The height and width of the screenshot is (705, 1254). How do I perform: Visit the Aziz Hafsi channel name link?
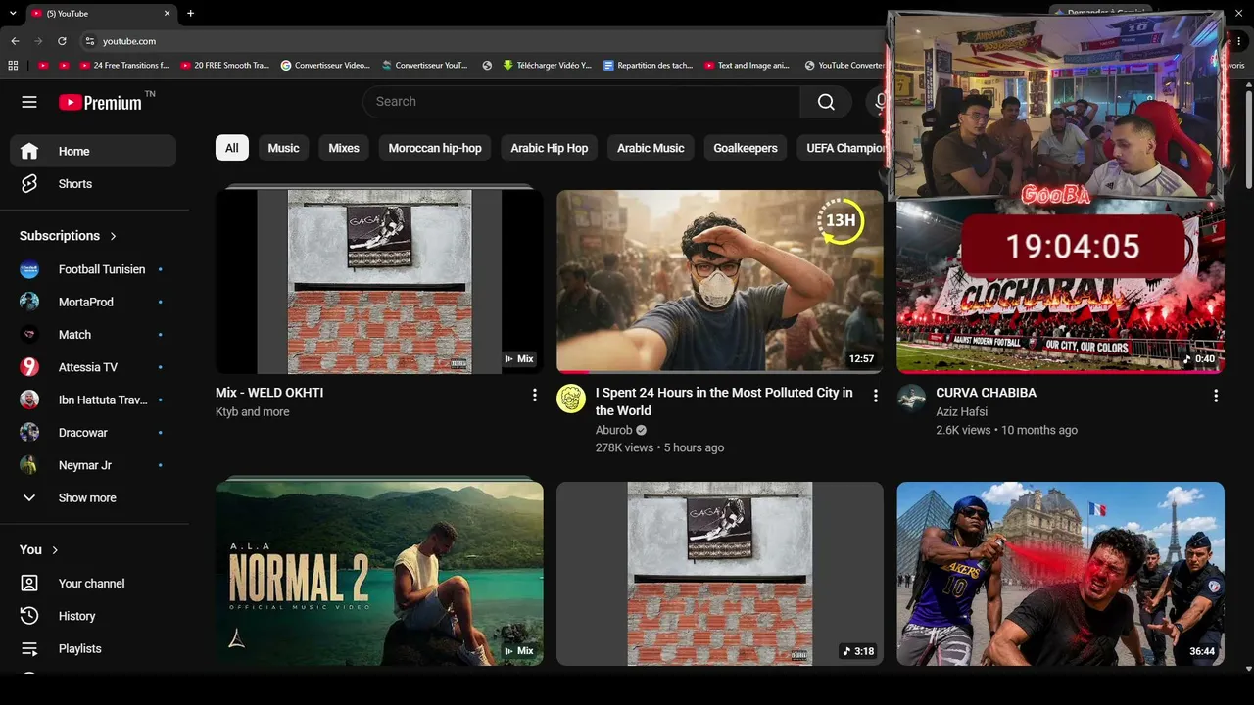[961, 412]
